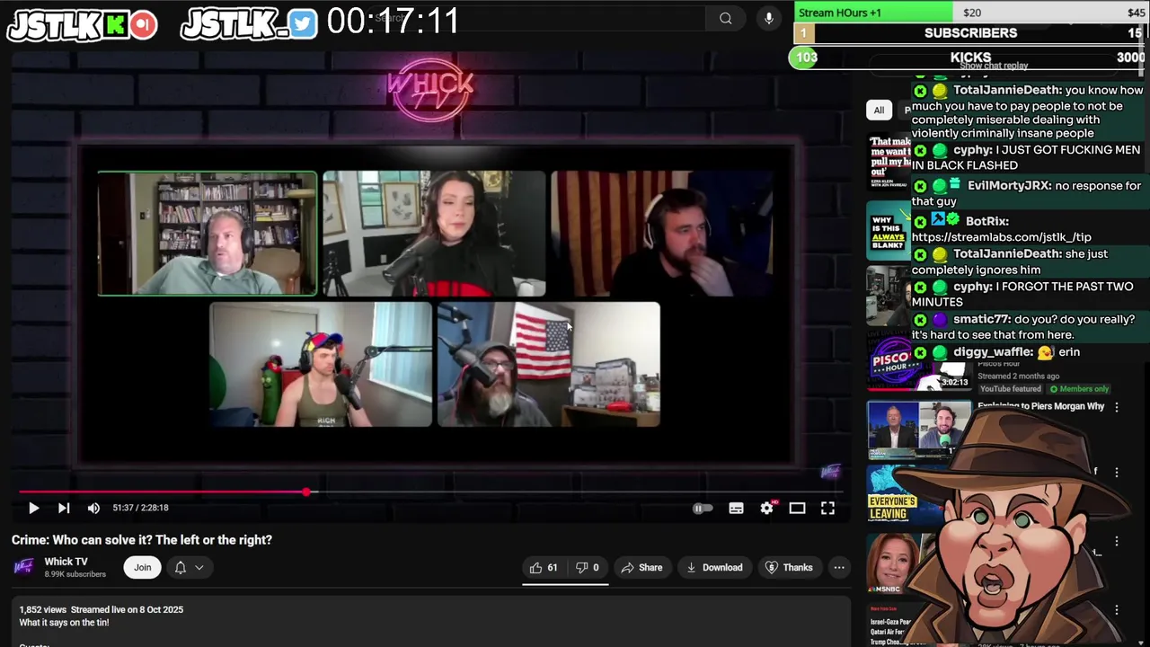Toggle the autoplay switch
1150x647 pixels.
tap(703, 509)
